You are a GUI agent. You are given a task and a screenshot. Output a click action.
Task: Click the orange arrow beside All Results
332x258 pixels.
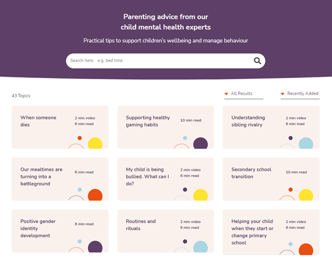(x=226, y=94)
